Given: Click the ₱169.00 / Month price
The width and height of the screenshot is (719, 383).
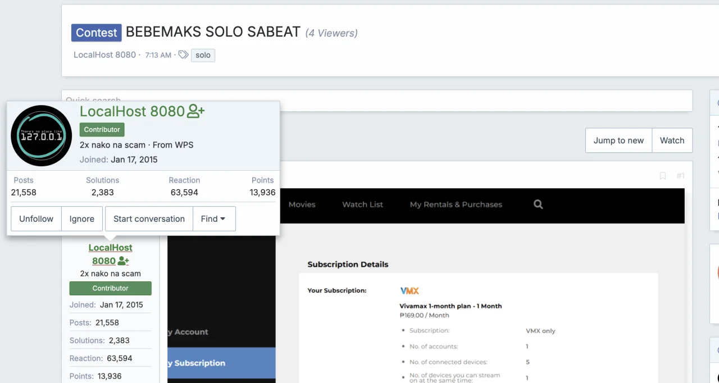Looking at the screenshot, I should 424,315.
